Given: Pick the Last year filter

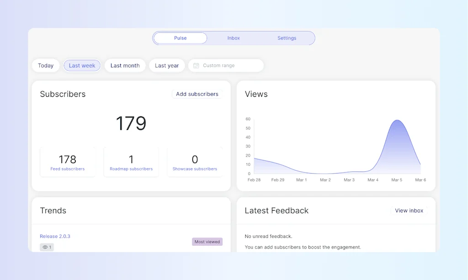Looking at the screenshot, I should (167, 66).
